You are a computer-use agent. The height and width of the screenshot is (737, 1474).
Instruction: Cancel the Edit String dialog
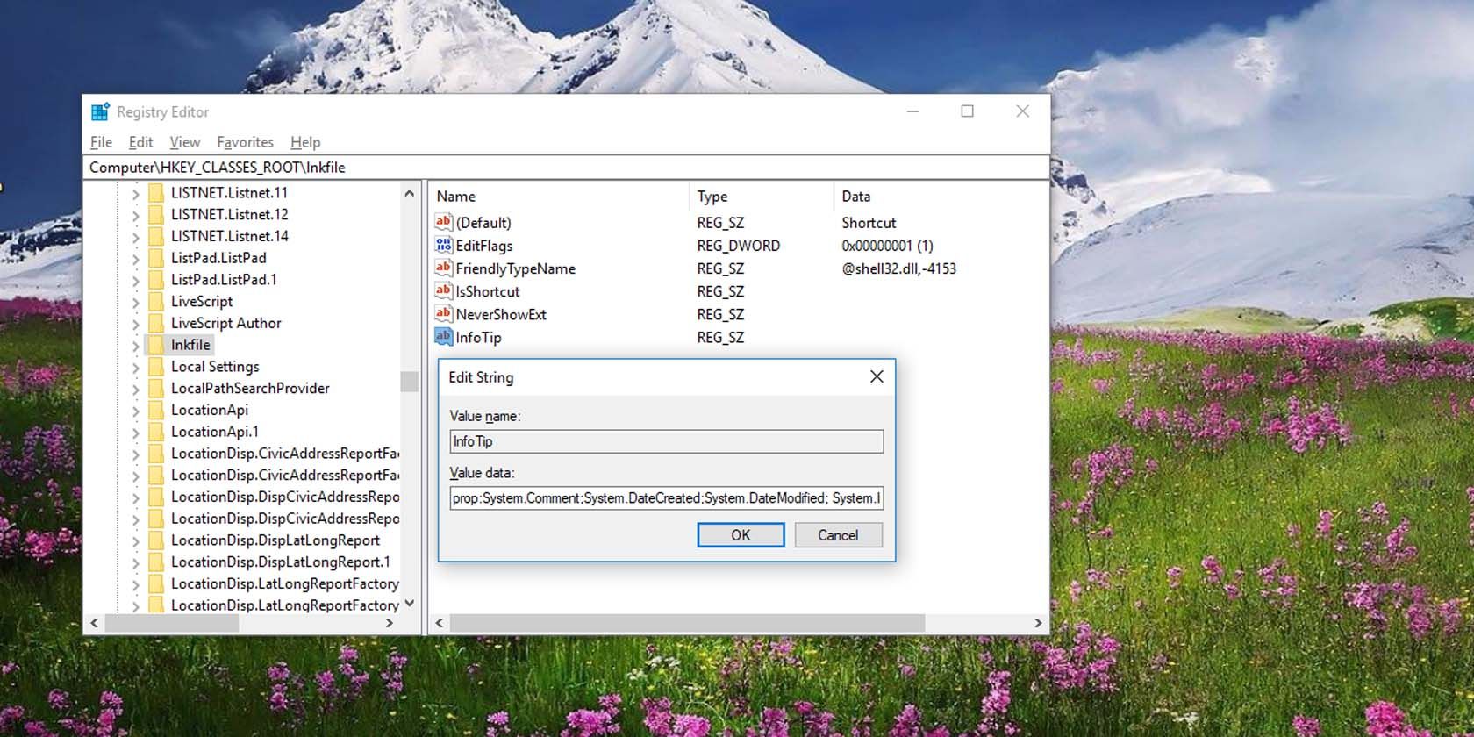(837, 535)
